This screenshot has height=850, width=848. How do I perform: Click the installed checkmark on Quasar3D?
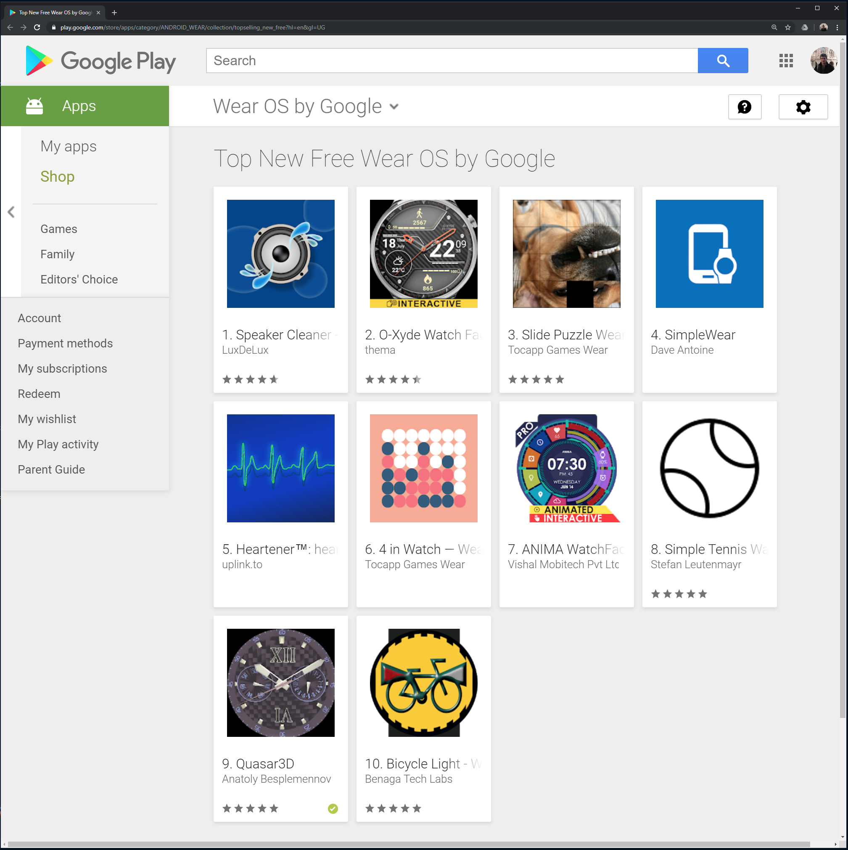click(333, 808)
